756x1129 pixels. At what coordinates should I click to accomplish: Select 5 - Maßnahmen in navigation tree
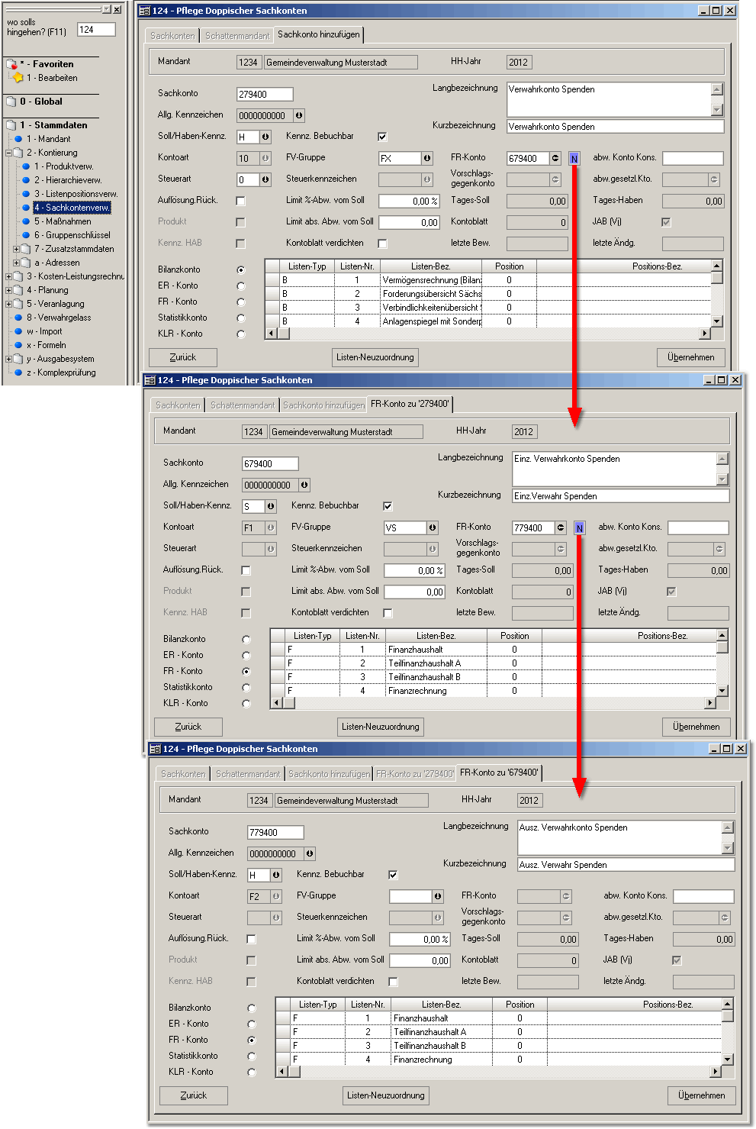63,221
